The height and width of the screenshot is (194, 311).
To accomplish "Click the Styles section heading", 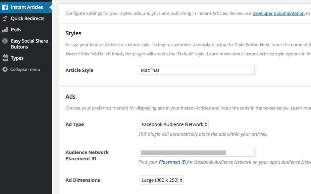I will pyautogui.click(x=73, y=33).
